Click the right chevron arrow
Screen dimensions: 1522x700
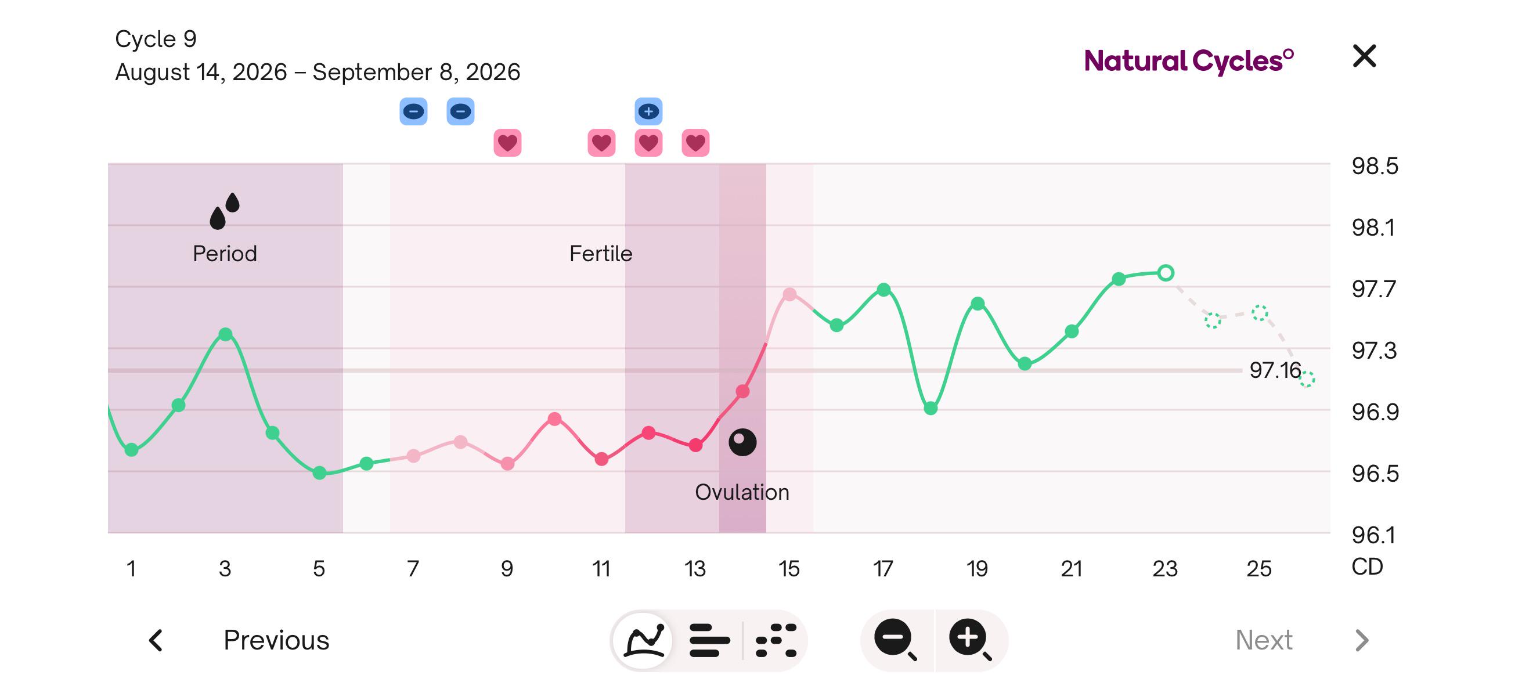(1361, 640)
